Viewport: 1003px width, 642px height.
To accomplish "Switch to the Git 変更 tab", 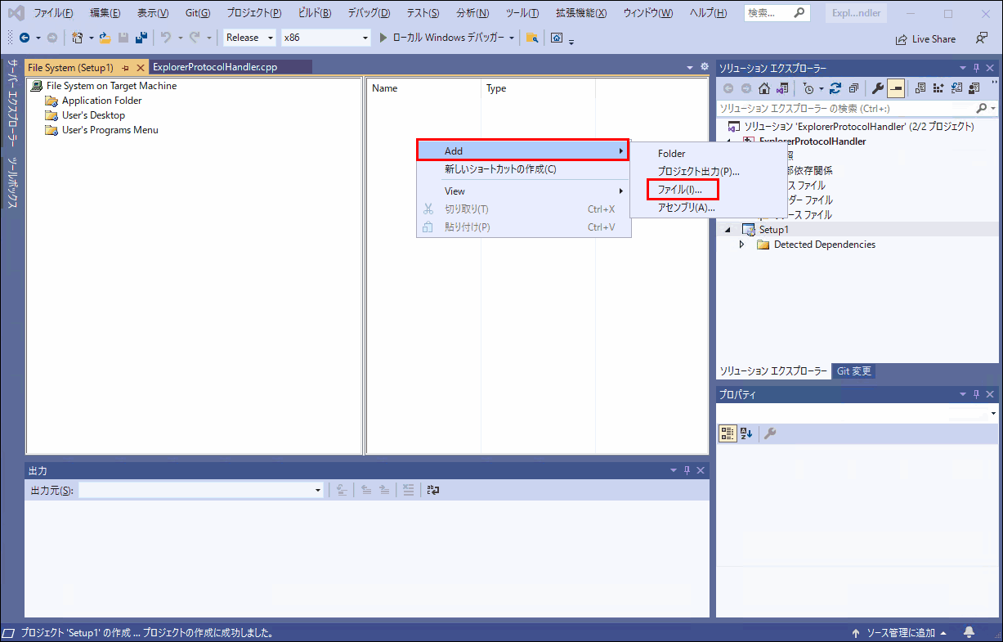I will click(853, 371).
